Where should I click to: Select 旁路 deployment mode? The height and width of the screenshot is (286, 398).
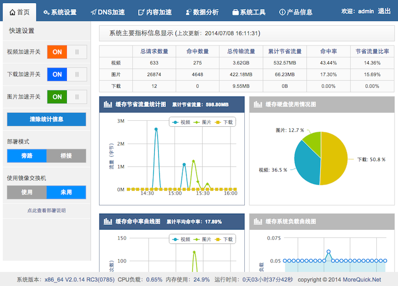27,156
